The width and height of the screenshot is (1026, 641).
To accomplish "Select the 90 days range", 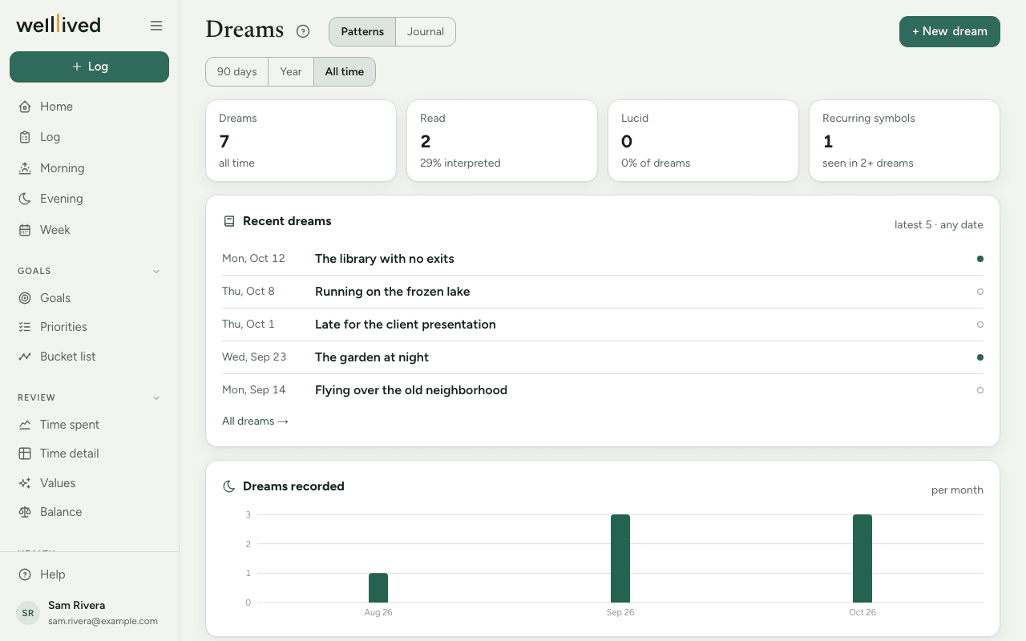I will [237, 71].
